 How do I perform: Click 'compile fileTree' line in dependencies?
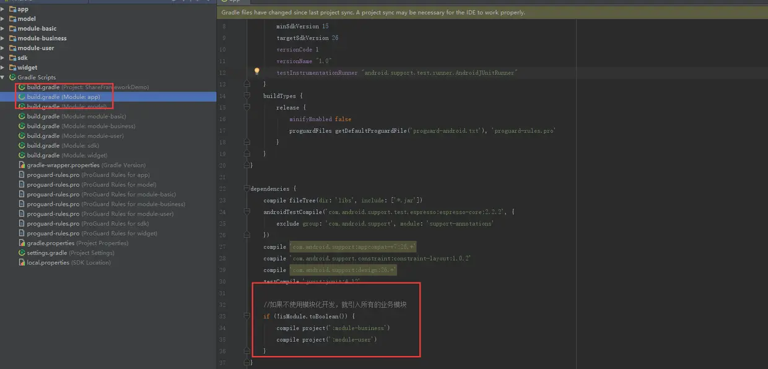tap(343, 200)
